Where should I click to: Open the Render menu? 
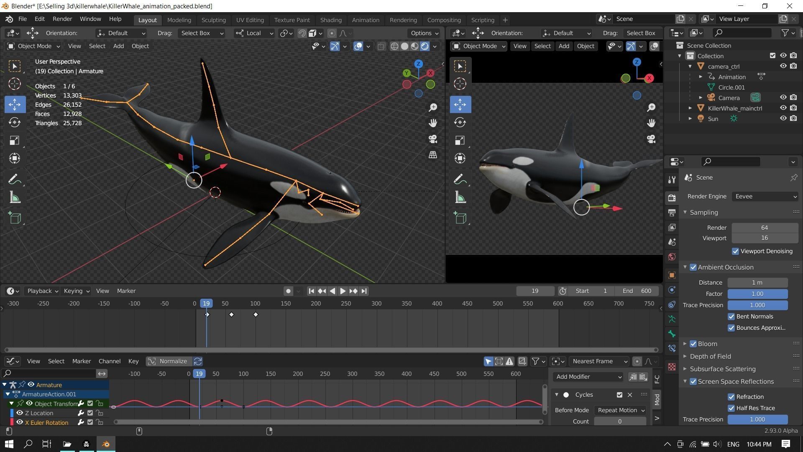pyautogui.click(x=62, y=19)
